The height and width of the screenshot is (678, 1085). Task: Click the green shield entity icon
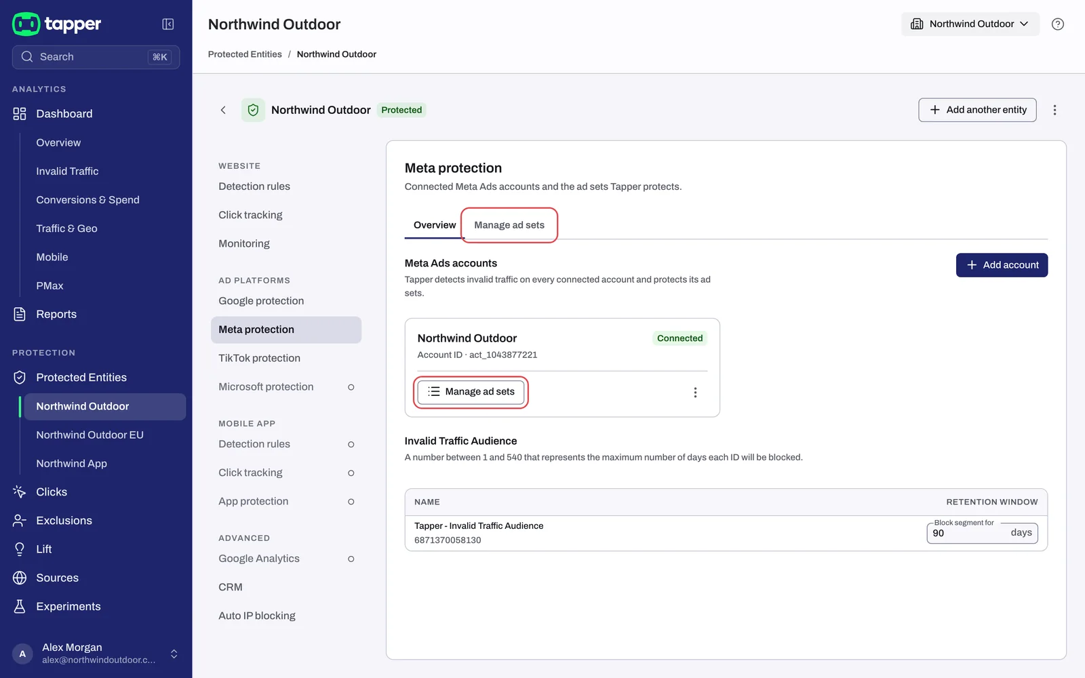click(253, 110)
